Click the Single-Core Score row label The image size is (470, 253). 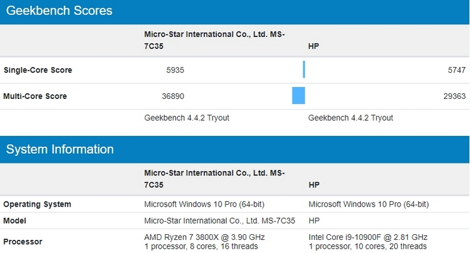38,70
